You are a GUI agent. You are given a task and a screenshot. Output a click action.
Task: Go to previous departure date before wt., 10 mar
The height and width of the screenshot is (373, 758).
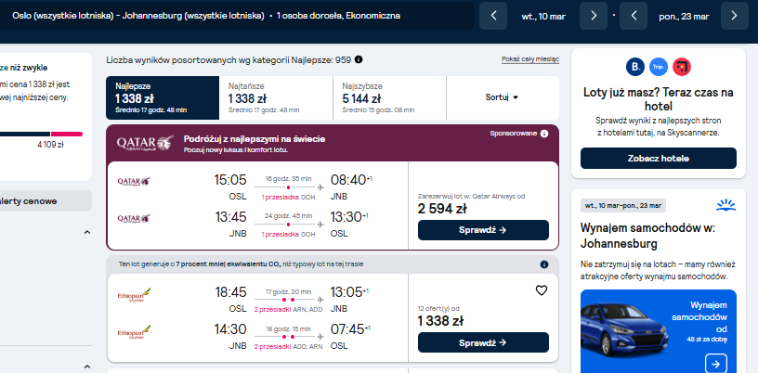(x=493, y=16)
